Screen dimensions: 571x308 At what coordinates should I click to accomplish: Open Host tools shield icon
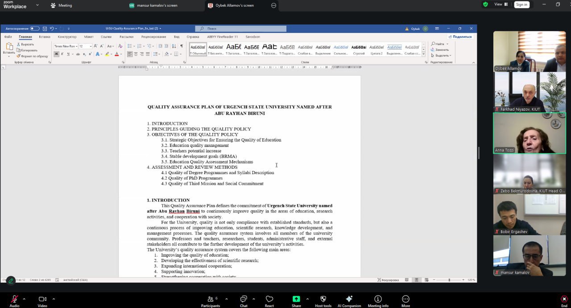click(323, 299)
